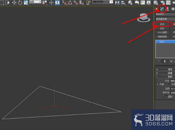
Task: Toggle the Graphite ribbon icon
Action: [137, 2]
